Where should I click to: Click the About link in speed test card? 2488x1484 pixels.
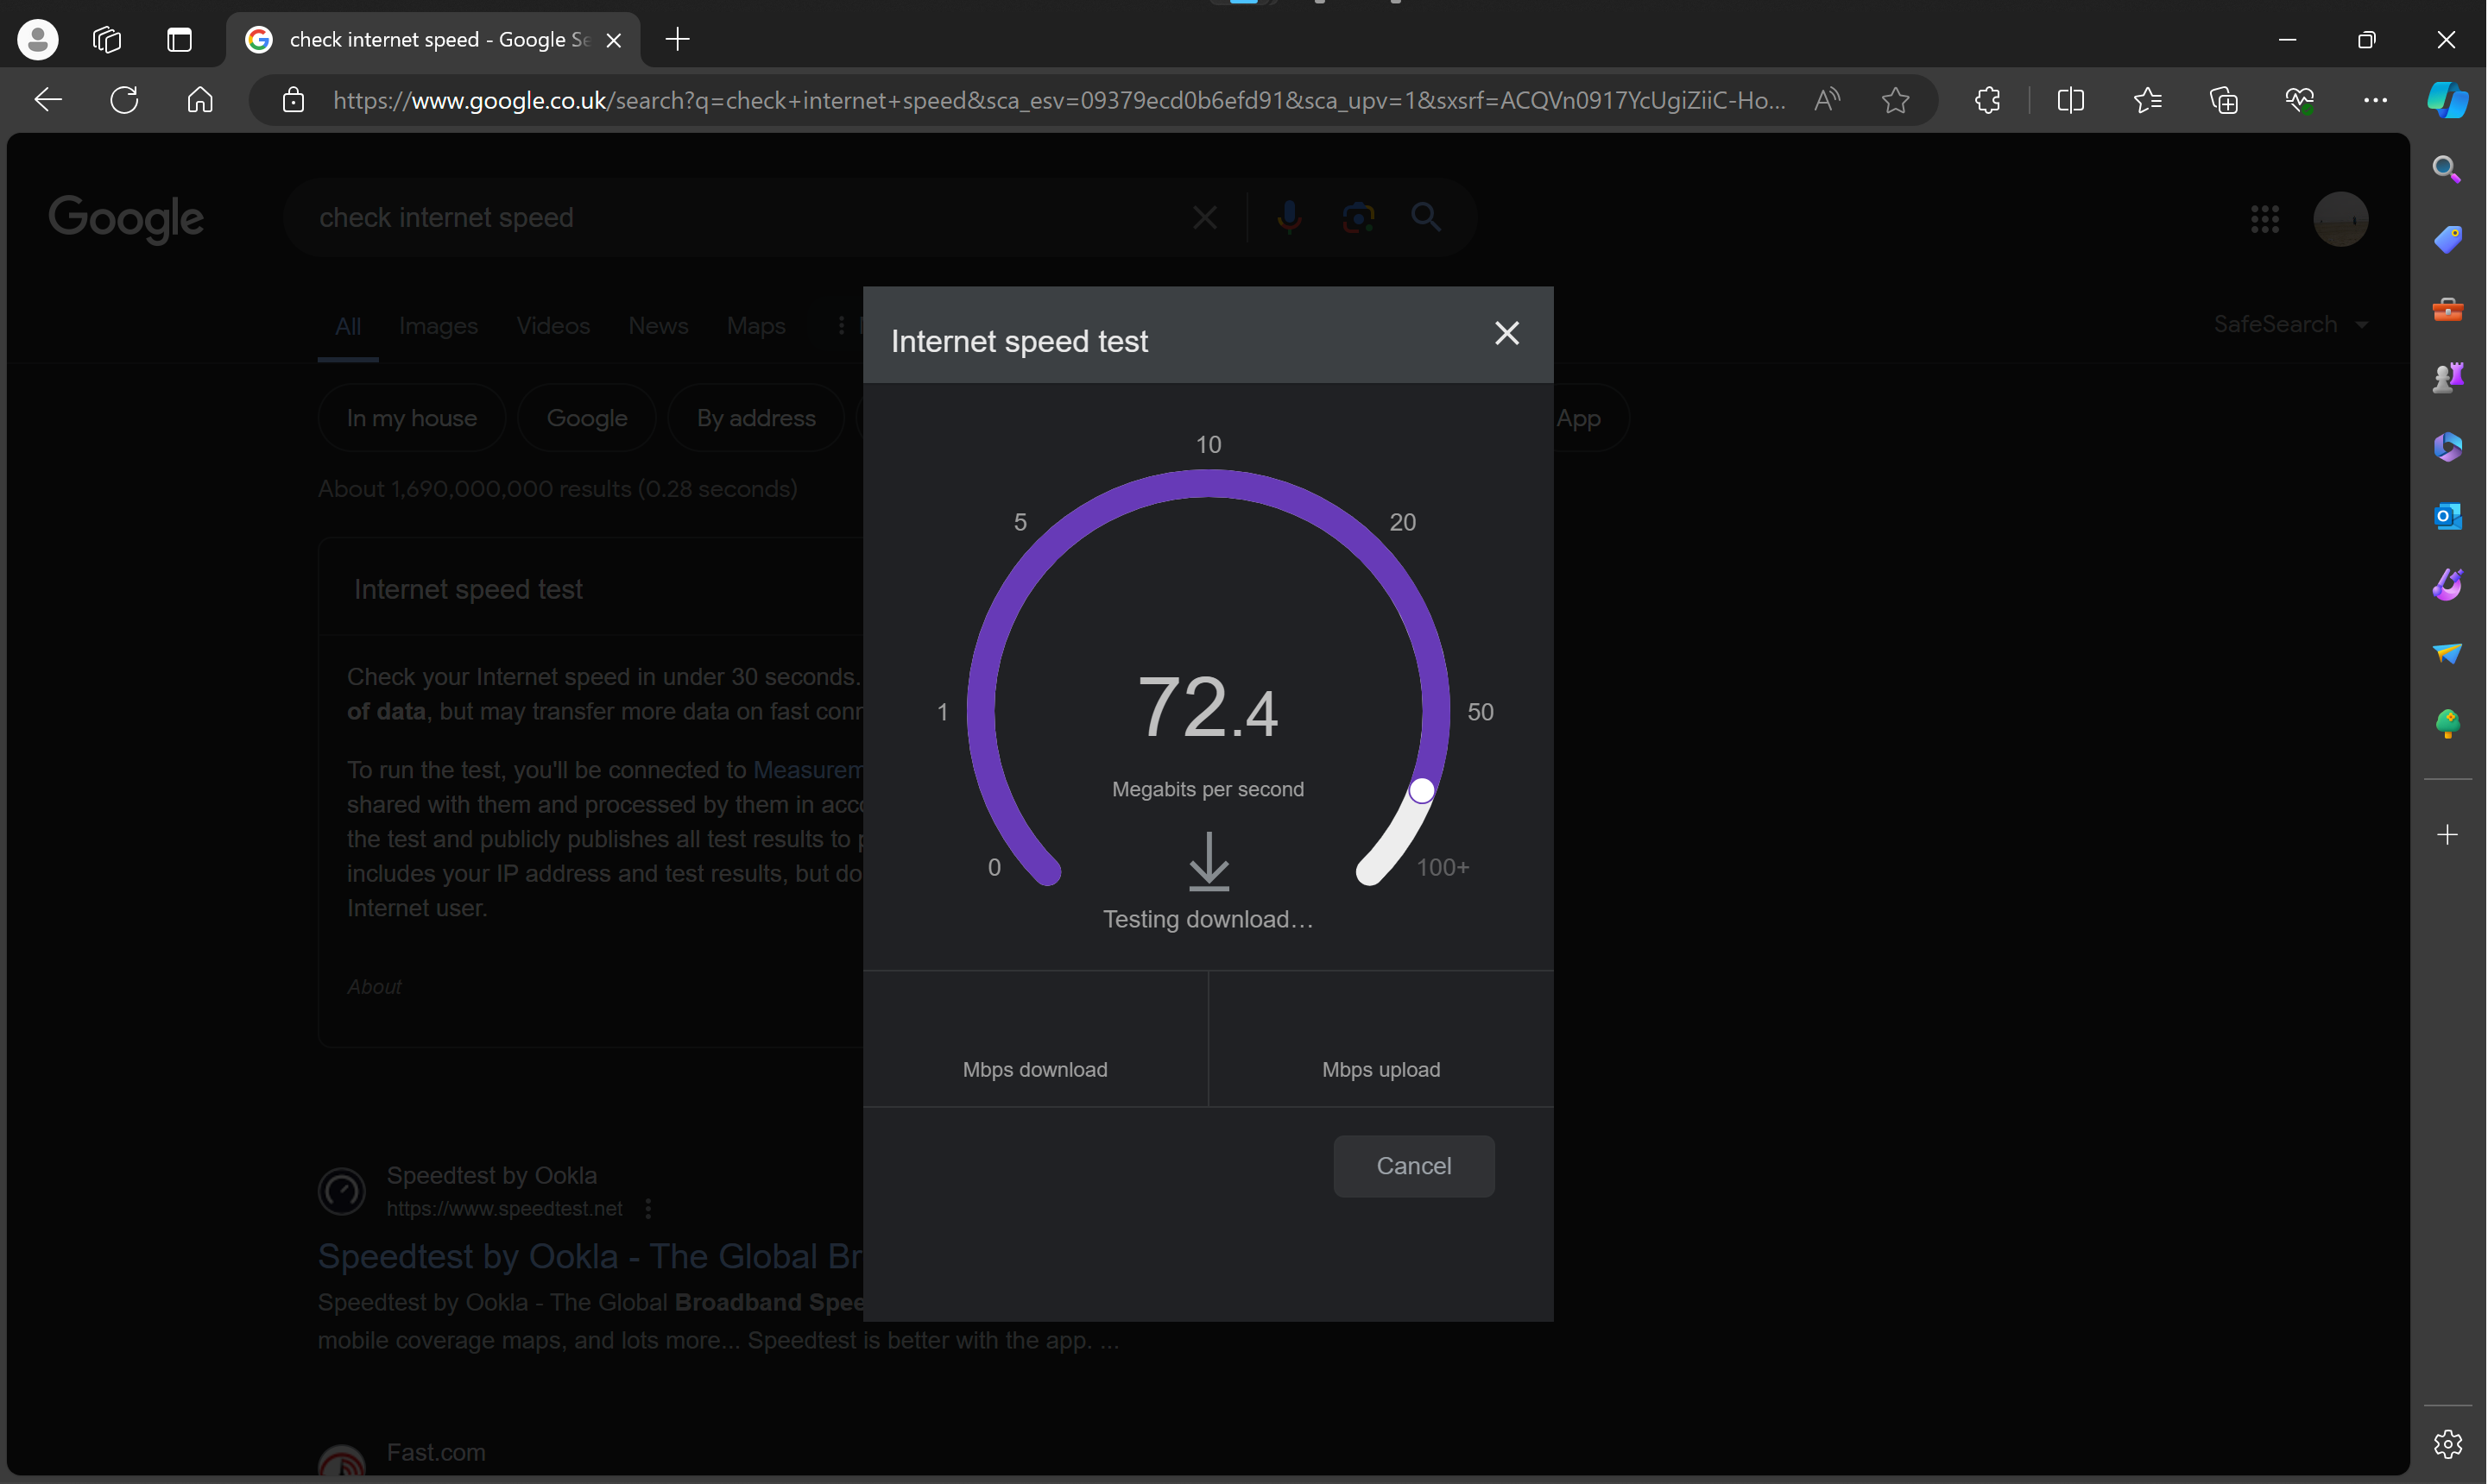pyautogui.click(x=374, y=987)
